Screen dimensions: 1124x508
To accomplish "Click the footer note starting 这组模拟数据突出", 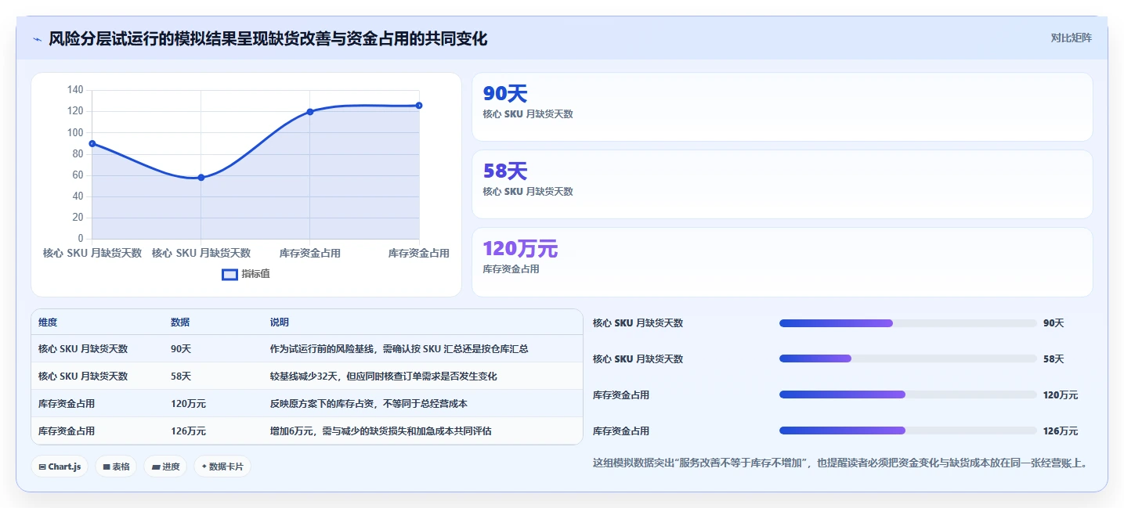I will click(840, 463).
